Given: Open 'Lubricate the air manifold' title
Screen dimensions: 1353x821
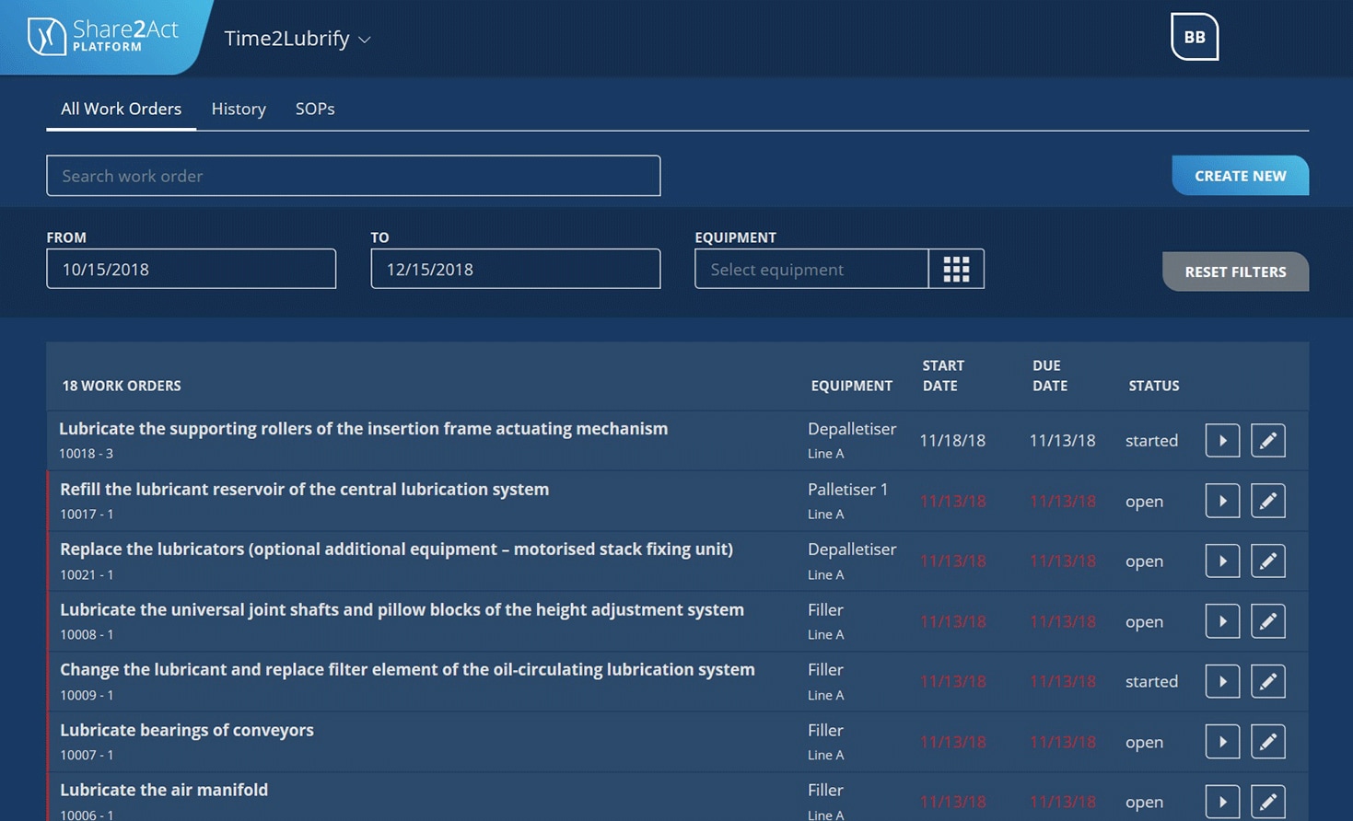Looking at the screenshot, I should click(x=164, y=790).
